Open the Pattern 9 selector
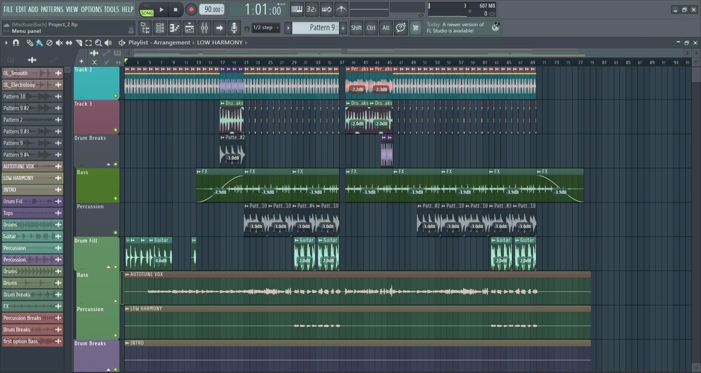This screenshot has height=373, width=701. (x=315, y=28)
